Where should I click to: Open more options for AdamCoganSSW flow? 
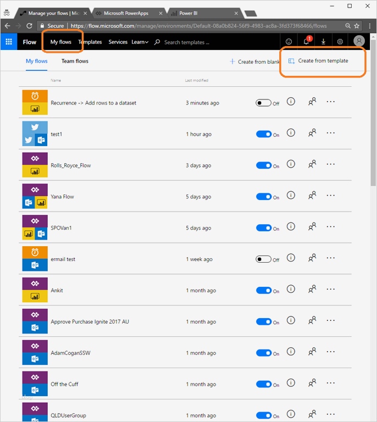pyautogui.click(x=330, y=352)
